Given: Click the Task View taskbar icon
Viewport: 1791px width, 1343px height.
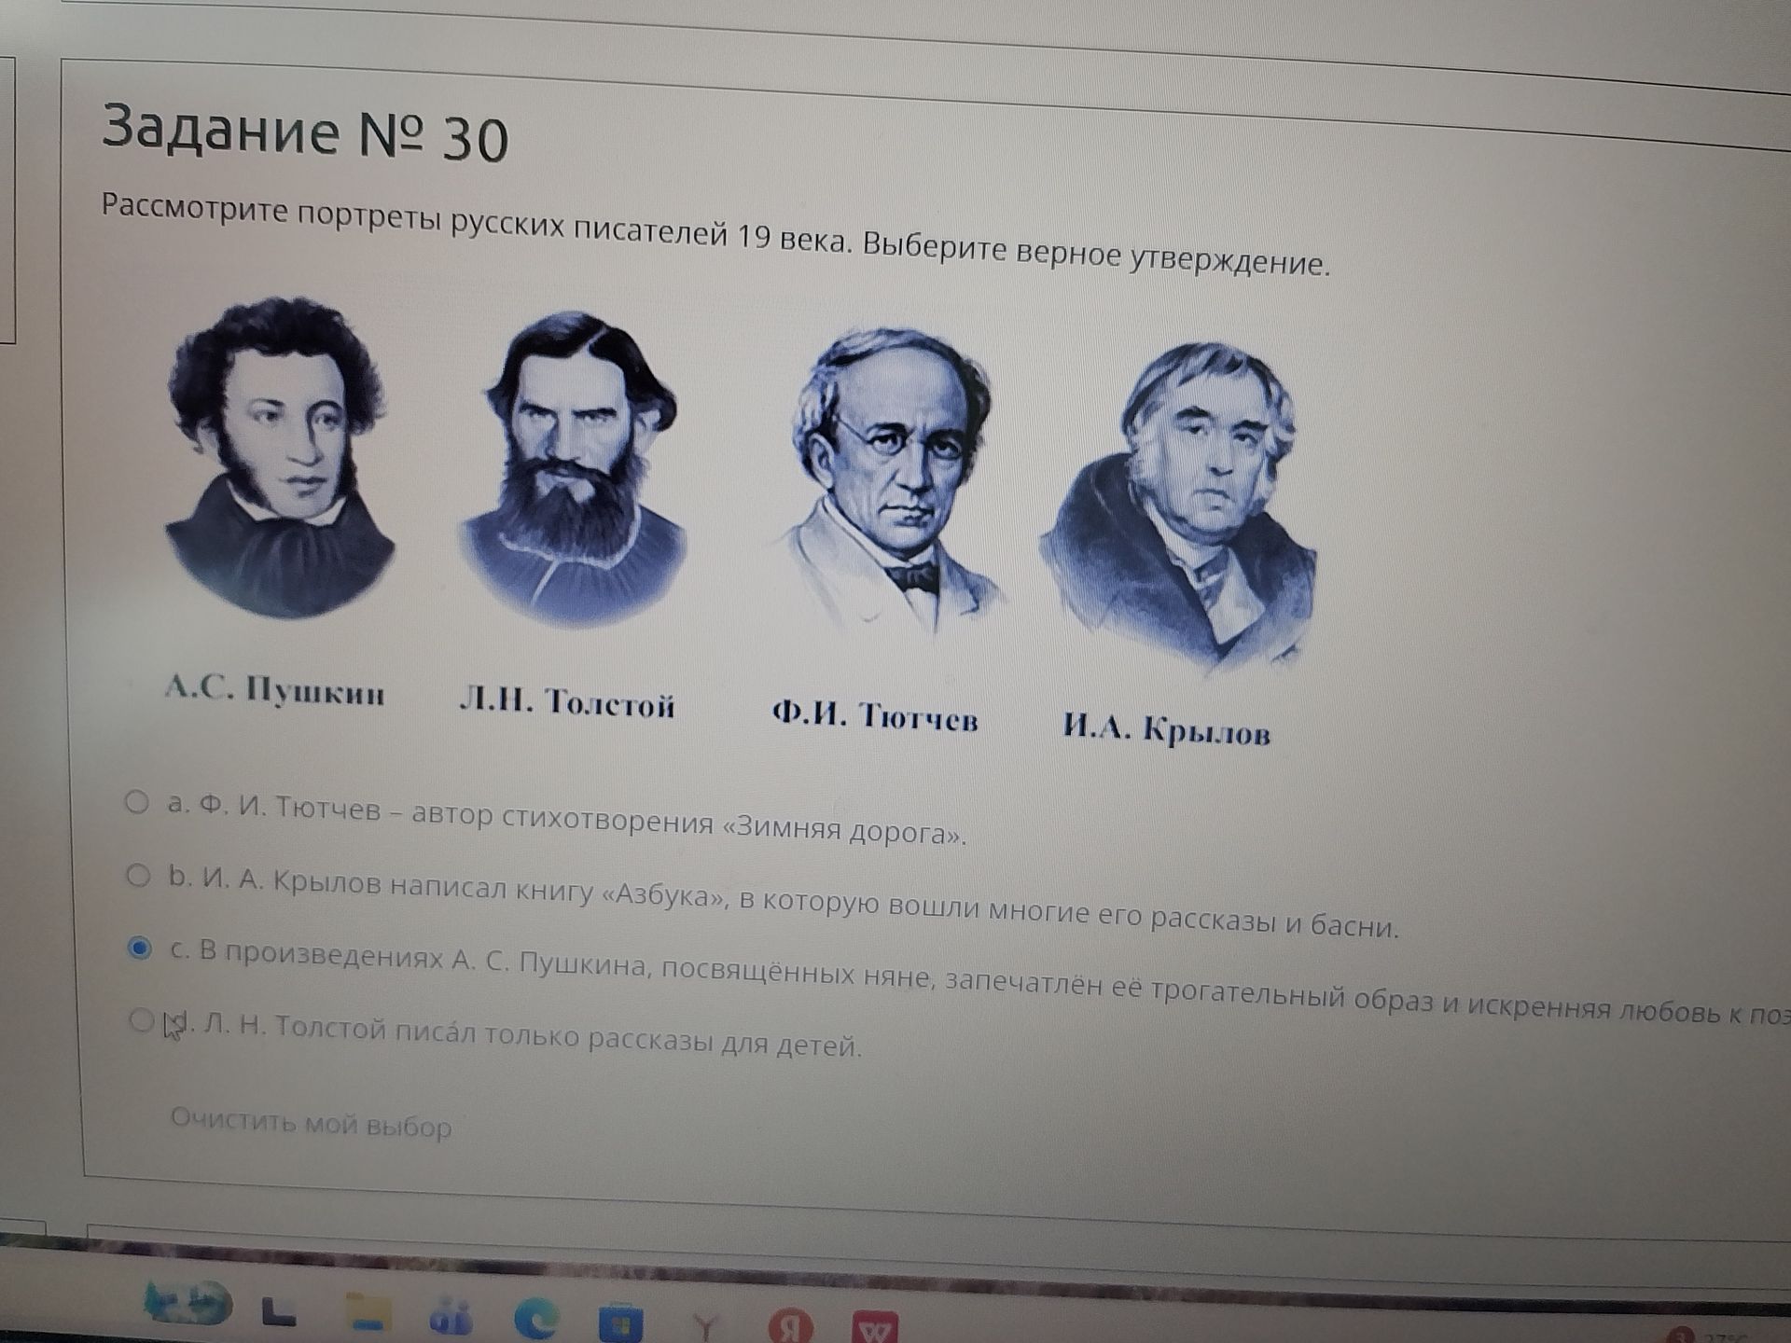Looking at the screenshot, I should tap(279, 1312).
